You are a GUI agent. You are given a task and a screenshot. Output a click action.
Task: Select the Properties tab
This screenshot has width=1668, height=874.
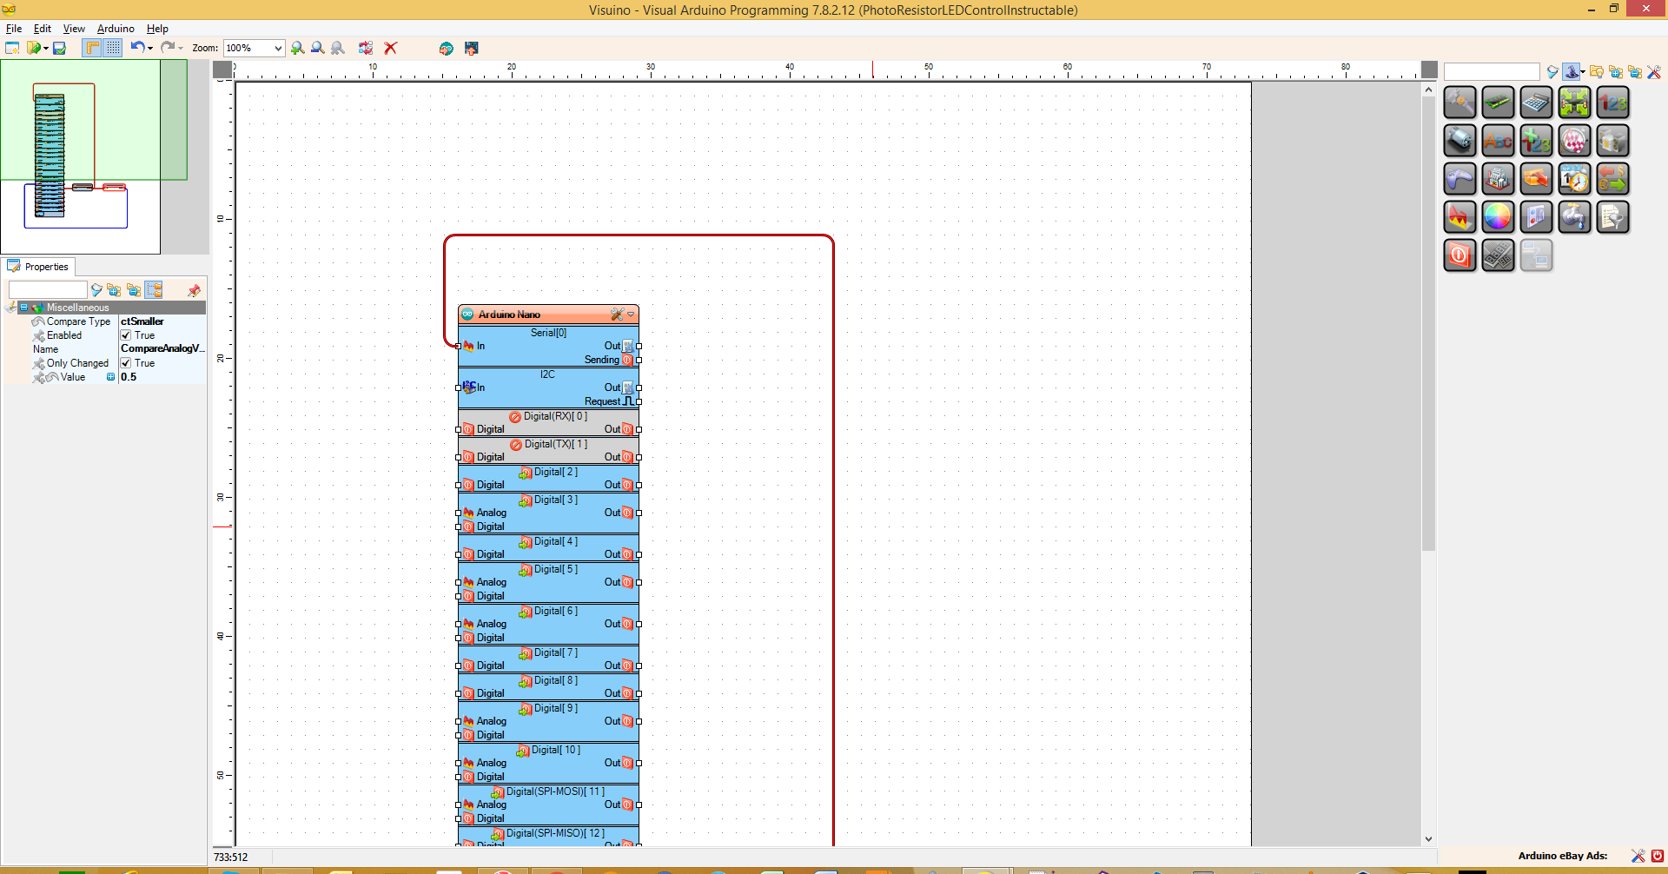38,267
